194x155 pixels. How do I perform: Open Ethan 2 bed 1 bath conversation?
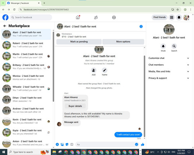[26, 99]
